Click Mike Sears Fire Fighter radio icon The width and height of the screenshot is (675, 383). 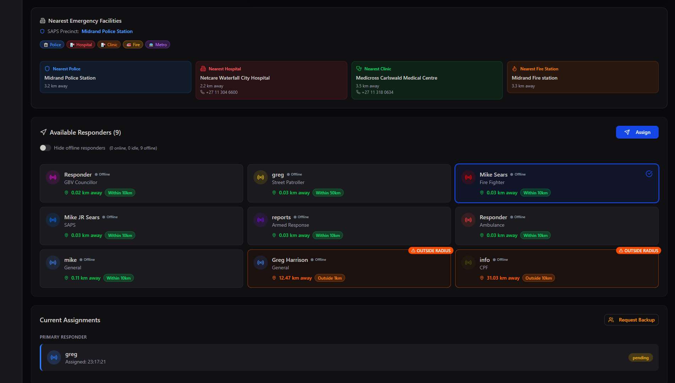(468, 177)
